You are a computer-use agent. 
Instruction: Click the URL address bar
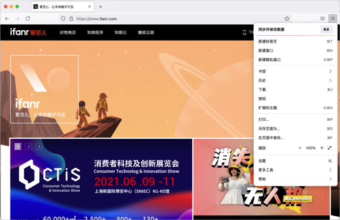coord(175,18)
